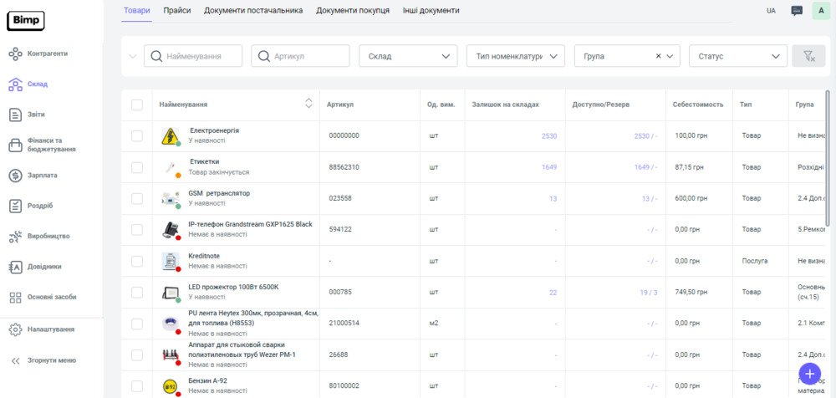Screen dimensions: 836x398
Task: Open the Статус filter dropdown
Action: [737, 56]
